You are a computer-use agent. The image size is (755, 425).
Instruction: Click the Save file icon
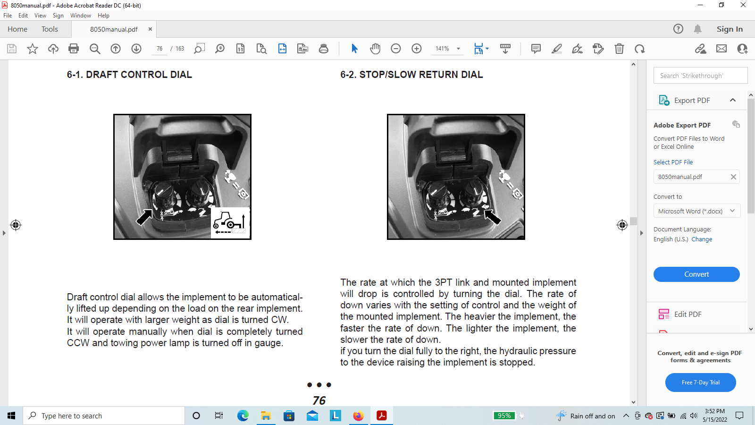click(x=12, y=49)
